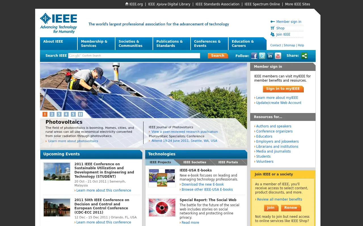This screenshot has height=226, width=363.
Task: Open Students resources link
Action: coord(263,157)
